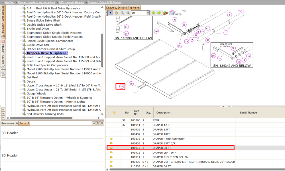Image resolution: width=285 pixels, height=171 pixels.
Task: Click note icon in parts table header
Action: (114, 113)
